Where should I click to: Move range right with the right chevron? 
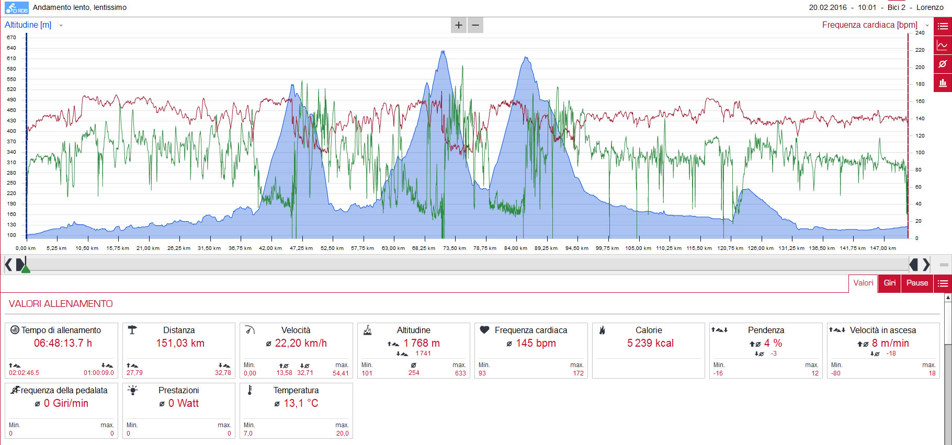click(926, 265)
